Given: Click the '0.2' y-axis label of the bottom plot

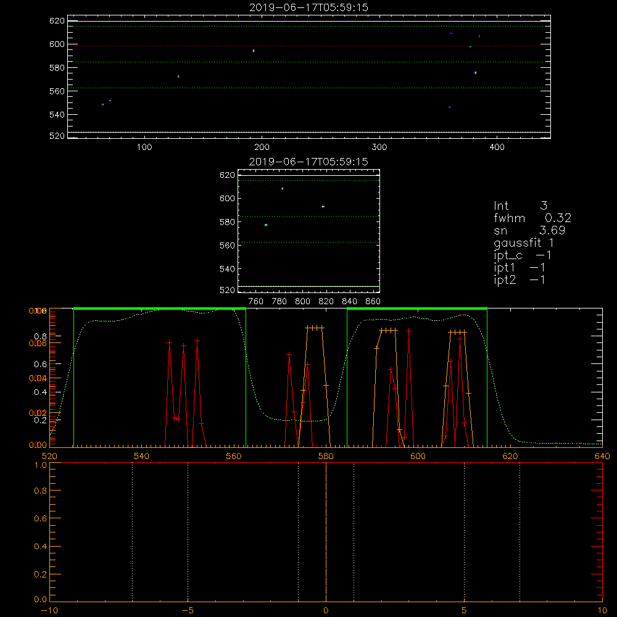Looking at the screenshot, I should pyautogui.click(x=41, y=574).
